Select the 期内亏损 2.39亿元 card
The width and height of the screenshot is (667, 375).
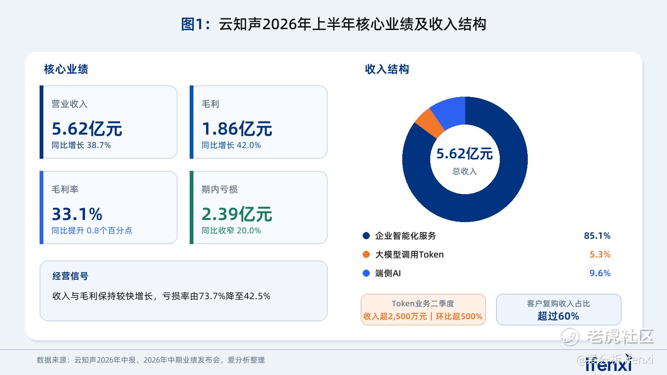pos(258,207)
